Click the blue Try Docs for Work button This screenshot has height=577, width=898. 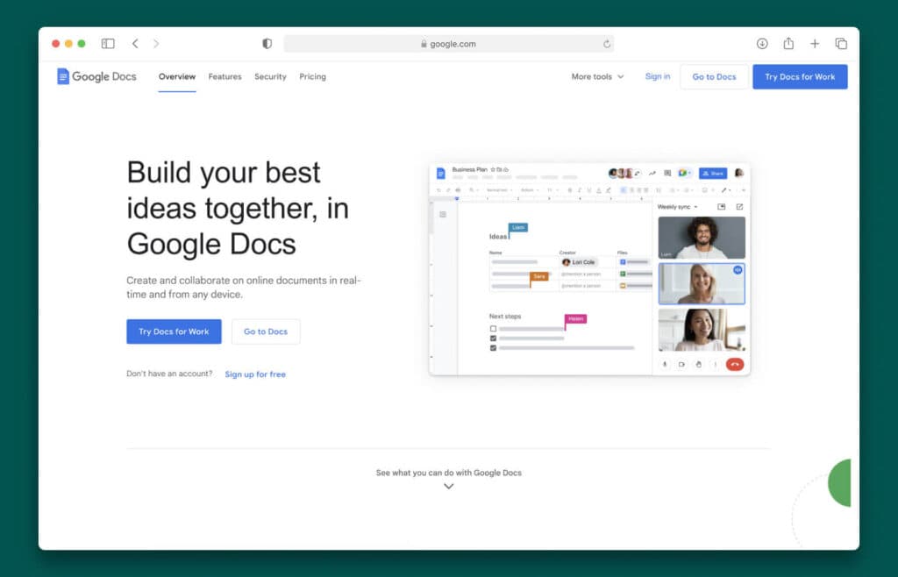click(173, 331)
